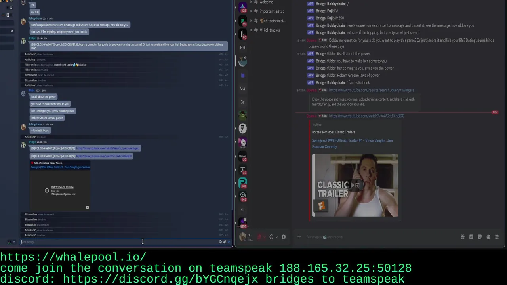This screenshot has width=507, height=285.
Task: Toggle Discord microphone mute
Action: 259,237
